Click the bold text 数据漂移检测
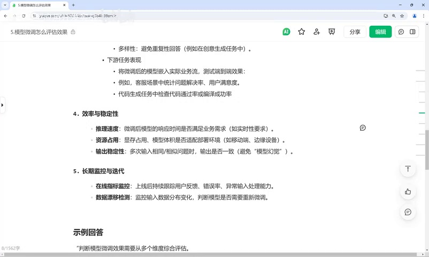Screen dimensions: 429x257 [113, 198]
